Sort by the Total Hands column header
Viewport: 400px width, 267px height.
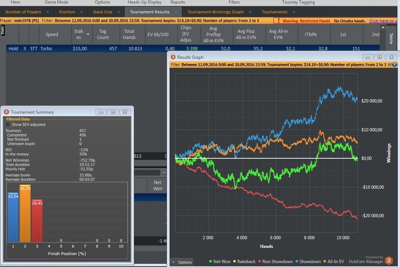(x=129, y=34)
